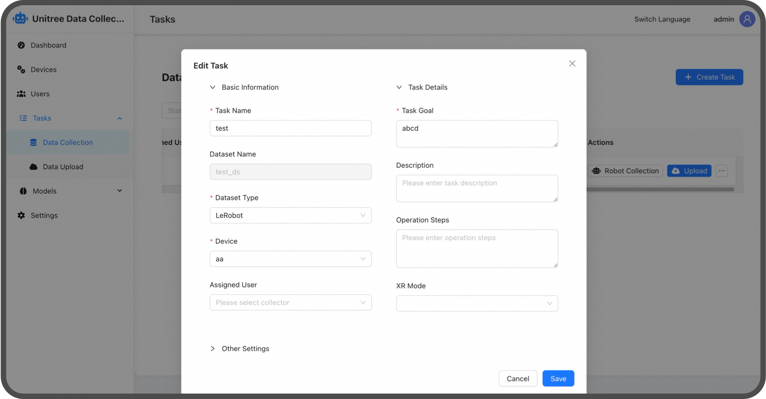
Task: Open the XR Mode dropdown
Action: (x=477, y=304)
